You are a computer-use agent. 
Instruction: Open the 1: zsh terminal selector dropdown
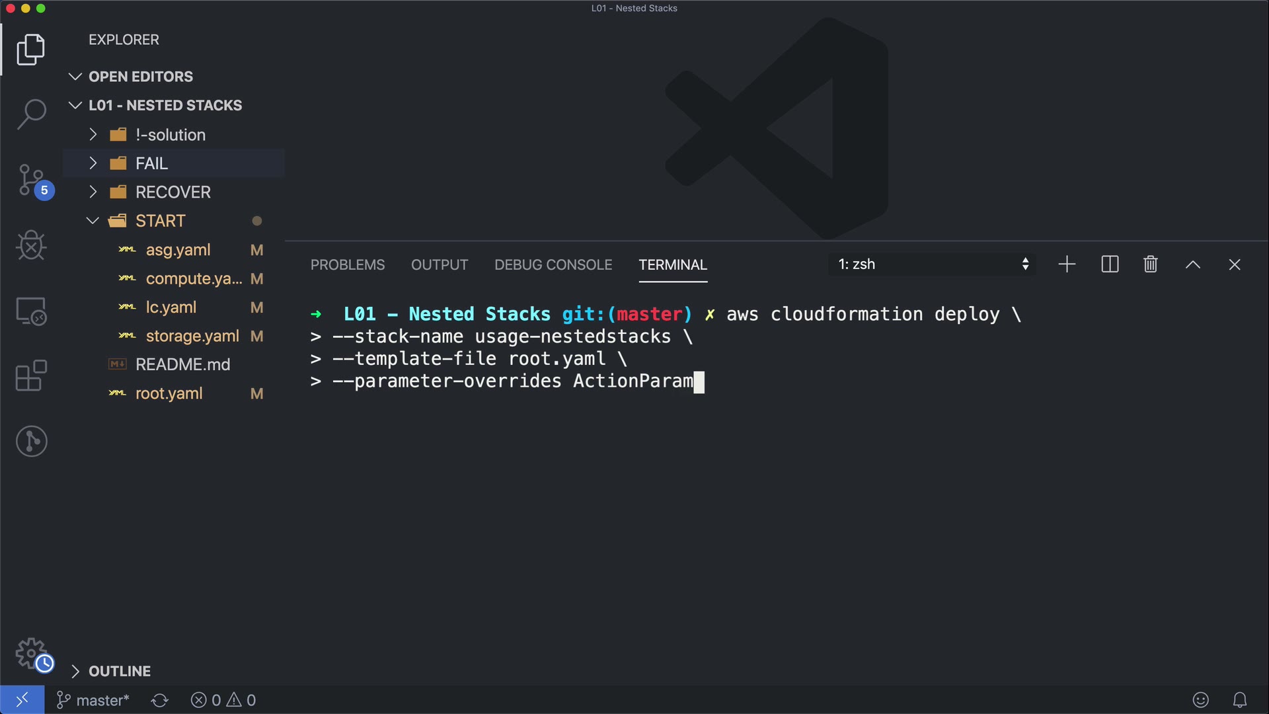coord(932,264)
